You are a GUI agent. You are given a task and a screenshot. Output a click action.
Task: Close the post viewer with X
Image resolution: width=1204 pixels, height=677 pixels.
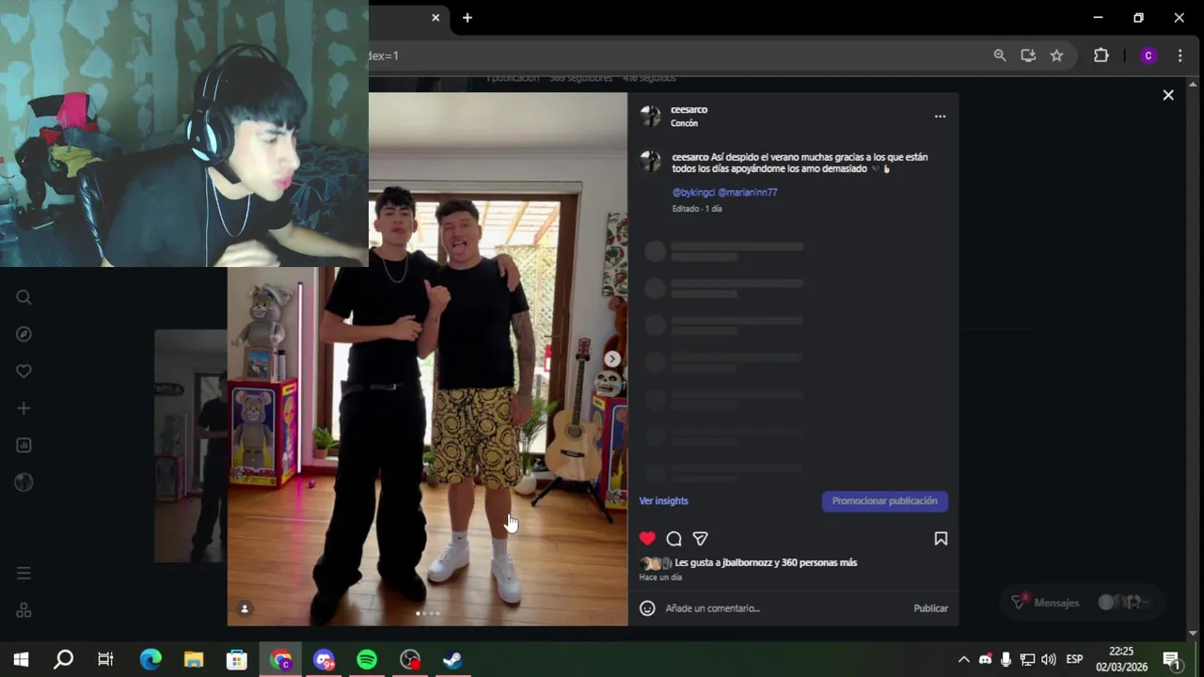[x=1168, y=95]
